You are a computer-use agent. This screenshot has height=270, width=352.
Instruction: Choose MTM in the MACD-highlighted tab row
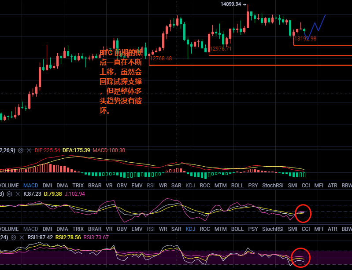point(220,186)
